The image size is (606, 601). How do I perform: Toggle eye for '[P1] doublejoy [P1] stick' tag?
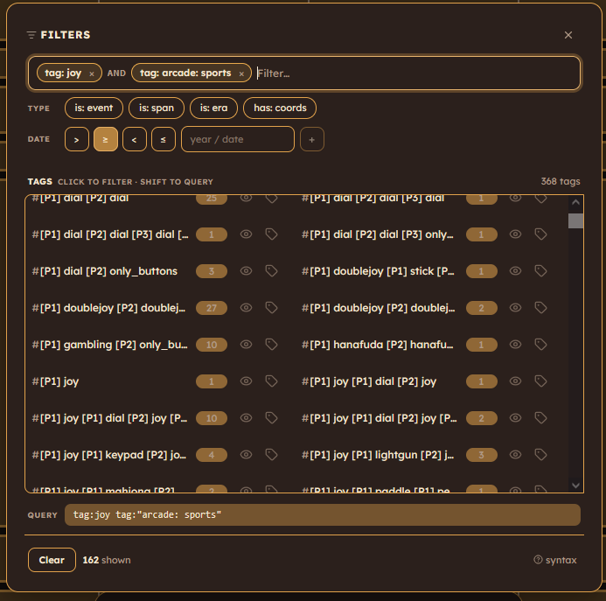(516, 270)
